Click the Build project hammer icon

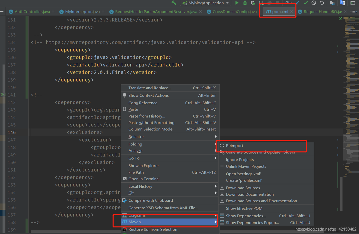pyautogui.click(x=174, y=3)
